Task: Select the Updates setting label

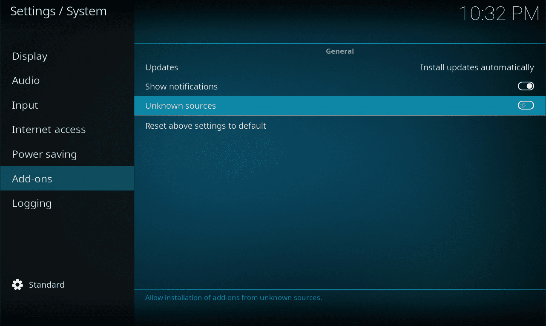Action: [x=161, y=67]
